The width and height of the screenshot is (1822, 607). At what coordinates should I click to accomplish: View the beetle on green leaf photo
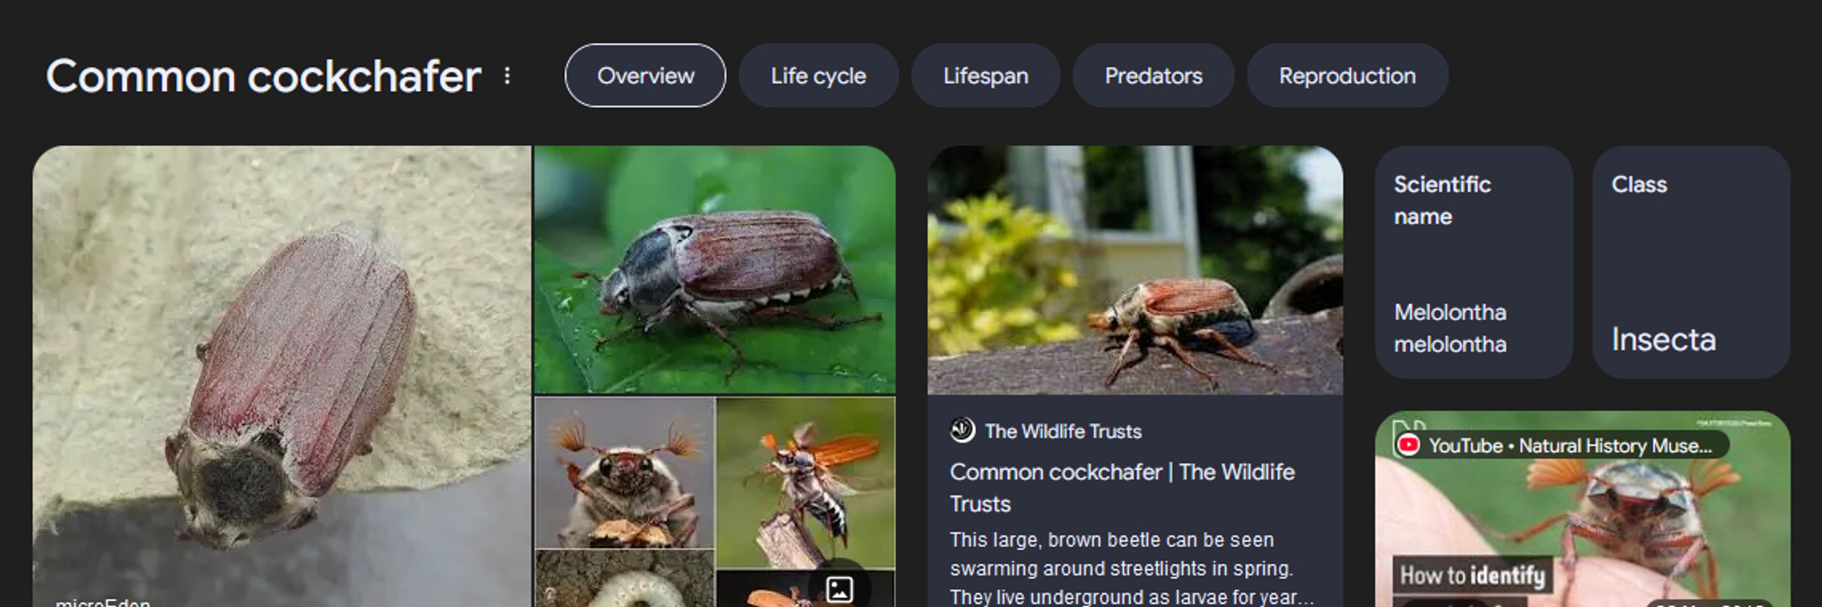[x=714, y=270]
